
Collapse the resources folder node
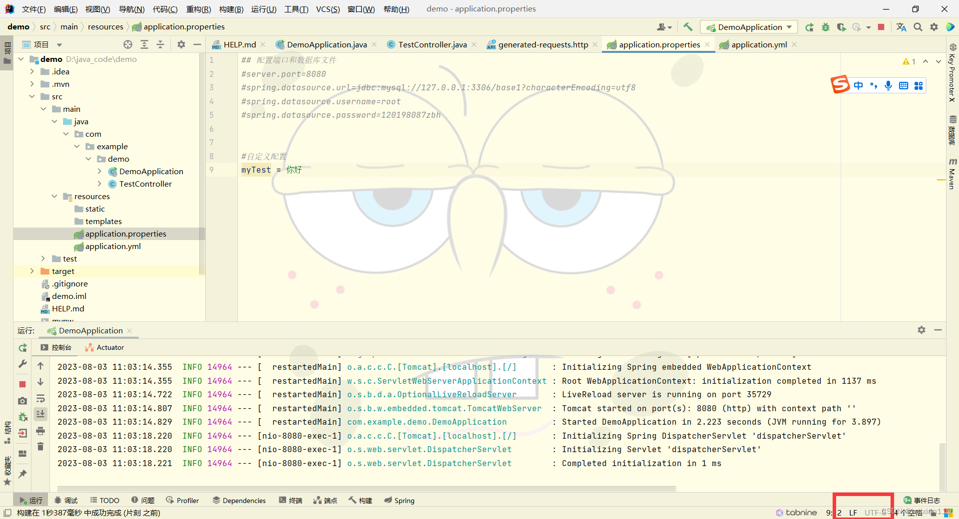[54, 196]
